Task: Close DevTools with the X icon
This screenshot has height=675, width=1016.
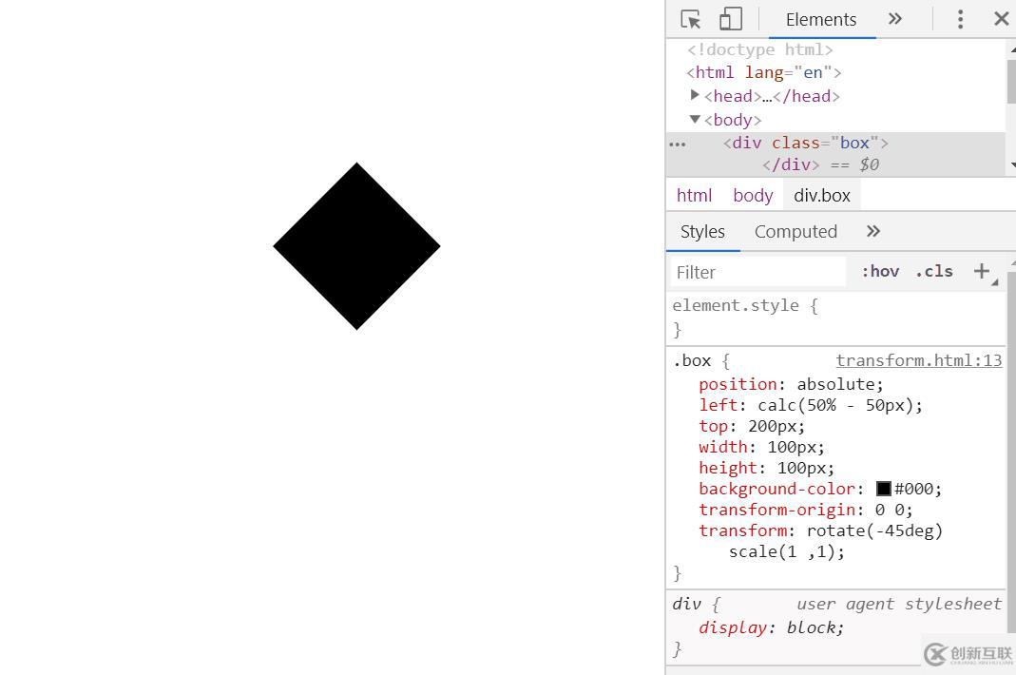Action: point(1001,19)
